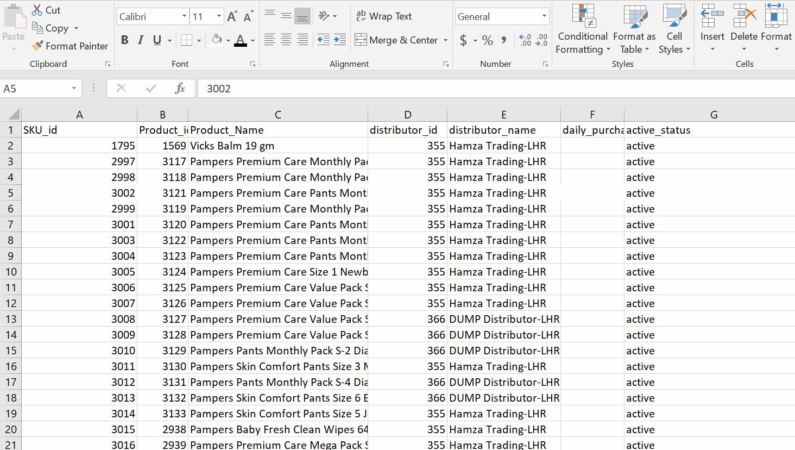Align text right
Image resolution: width=795 pixels, height=450 pixels.
[x=302, y=40]
